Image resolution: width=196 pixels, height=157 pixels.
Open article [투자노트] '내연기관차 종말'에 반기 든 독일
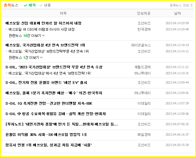pyautogui.click(x=62, y=124)
